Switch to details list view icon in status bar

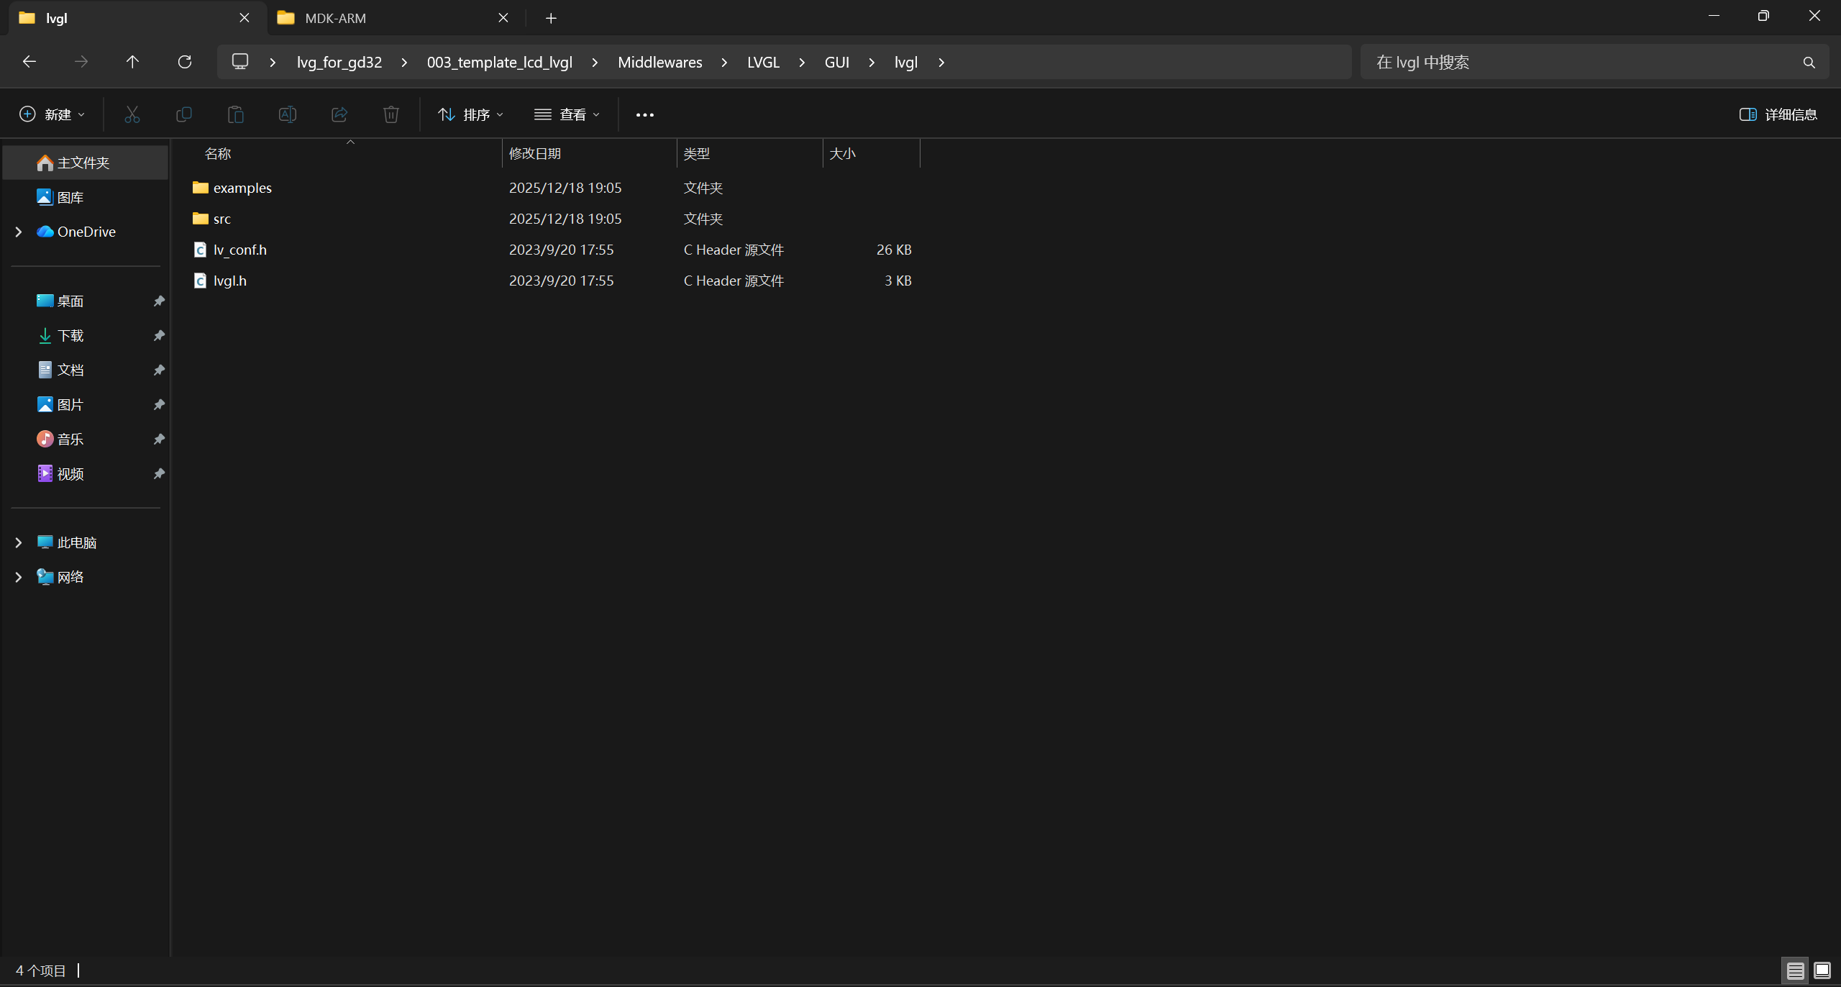tap(1796, 971)
